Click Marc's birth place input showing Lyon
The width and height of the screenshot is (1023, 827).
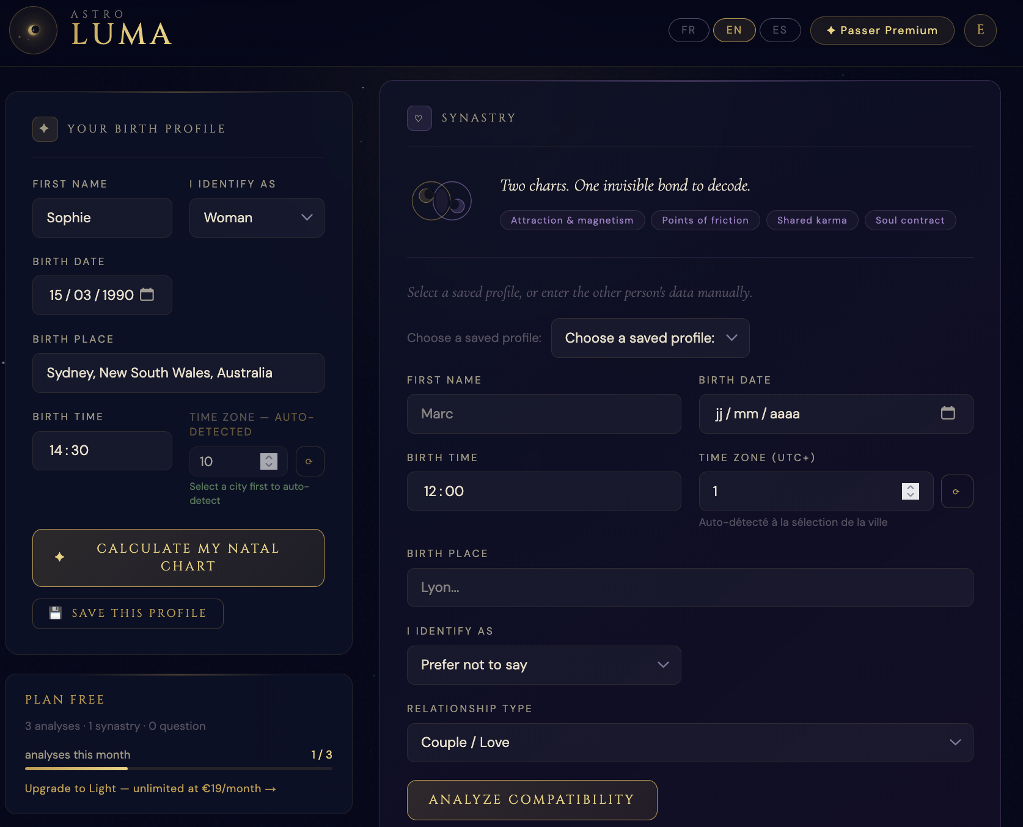(689, 587)
